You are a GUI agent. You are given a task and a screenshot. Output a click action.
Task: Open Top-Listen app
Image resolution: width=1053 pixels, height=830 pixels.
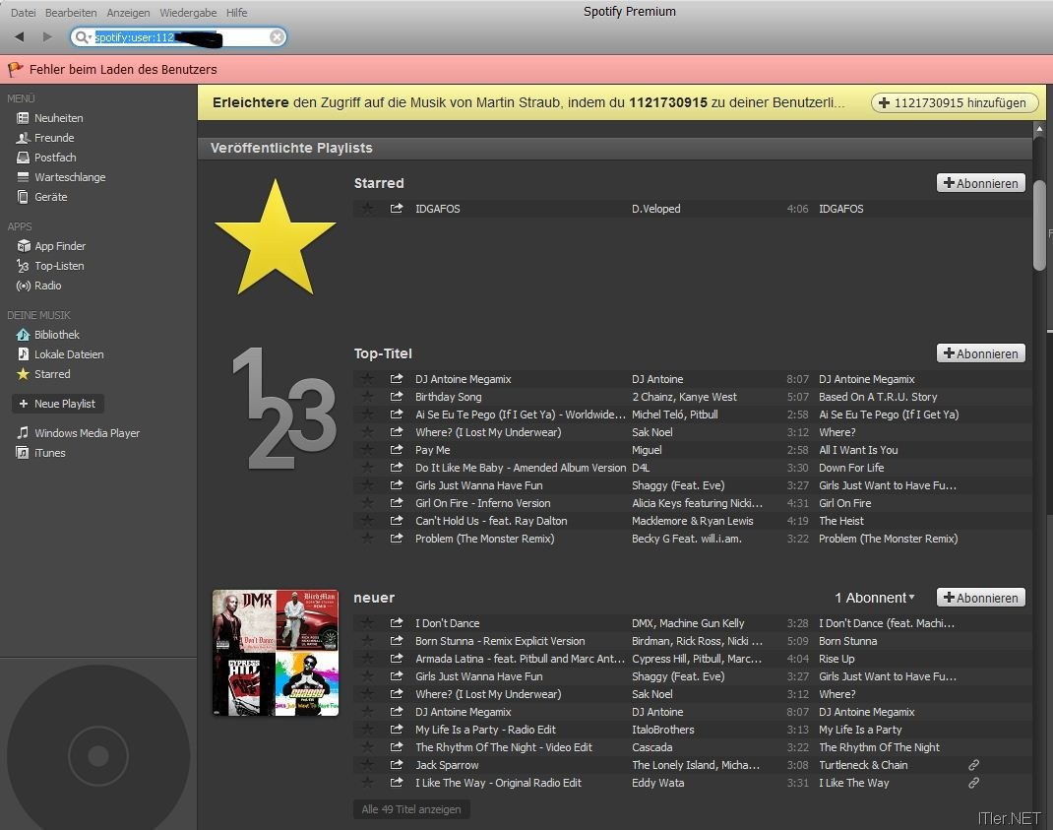[x=51, y=266]
